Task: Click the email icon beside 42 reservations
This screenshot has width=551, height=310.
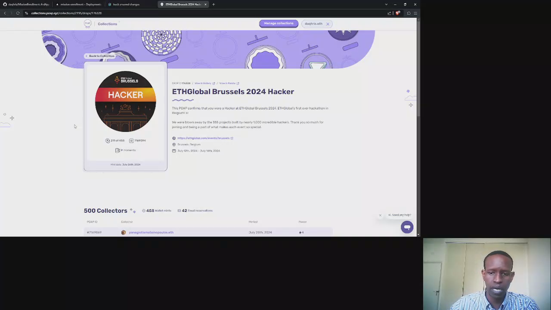Action: click(x=179, y=211)
